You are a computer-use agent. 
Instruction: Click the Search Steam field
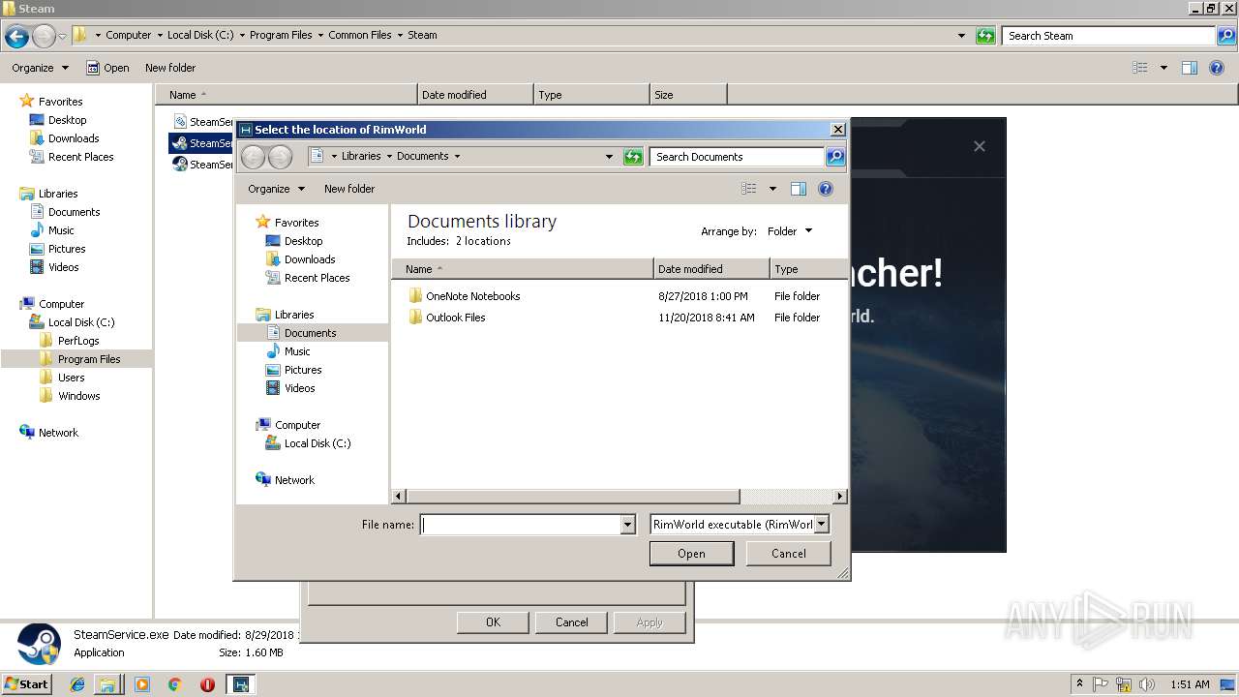tap(1108, 36)
